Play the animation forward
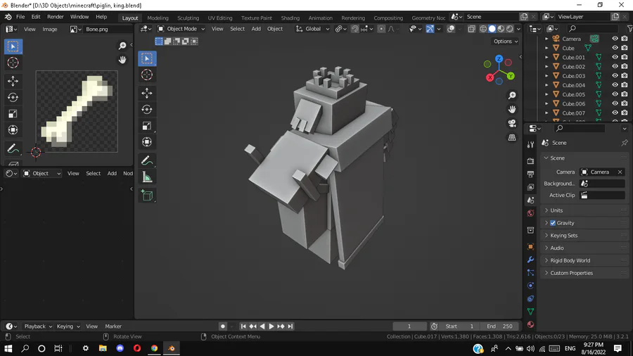This screenshot has width=633, height=356. [x=271, y=326]
